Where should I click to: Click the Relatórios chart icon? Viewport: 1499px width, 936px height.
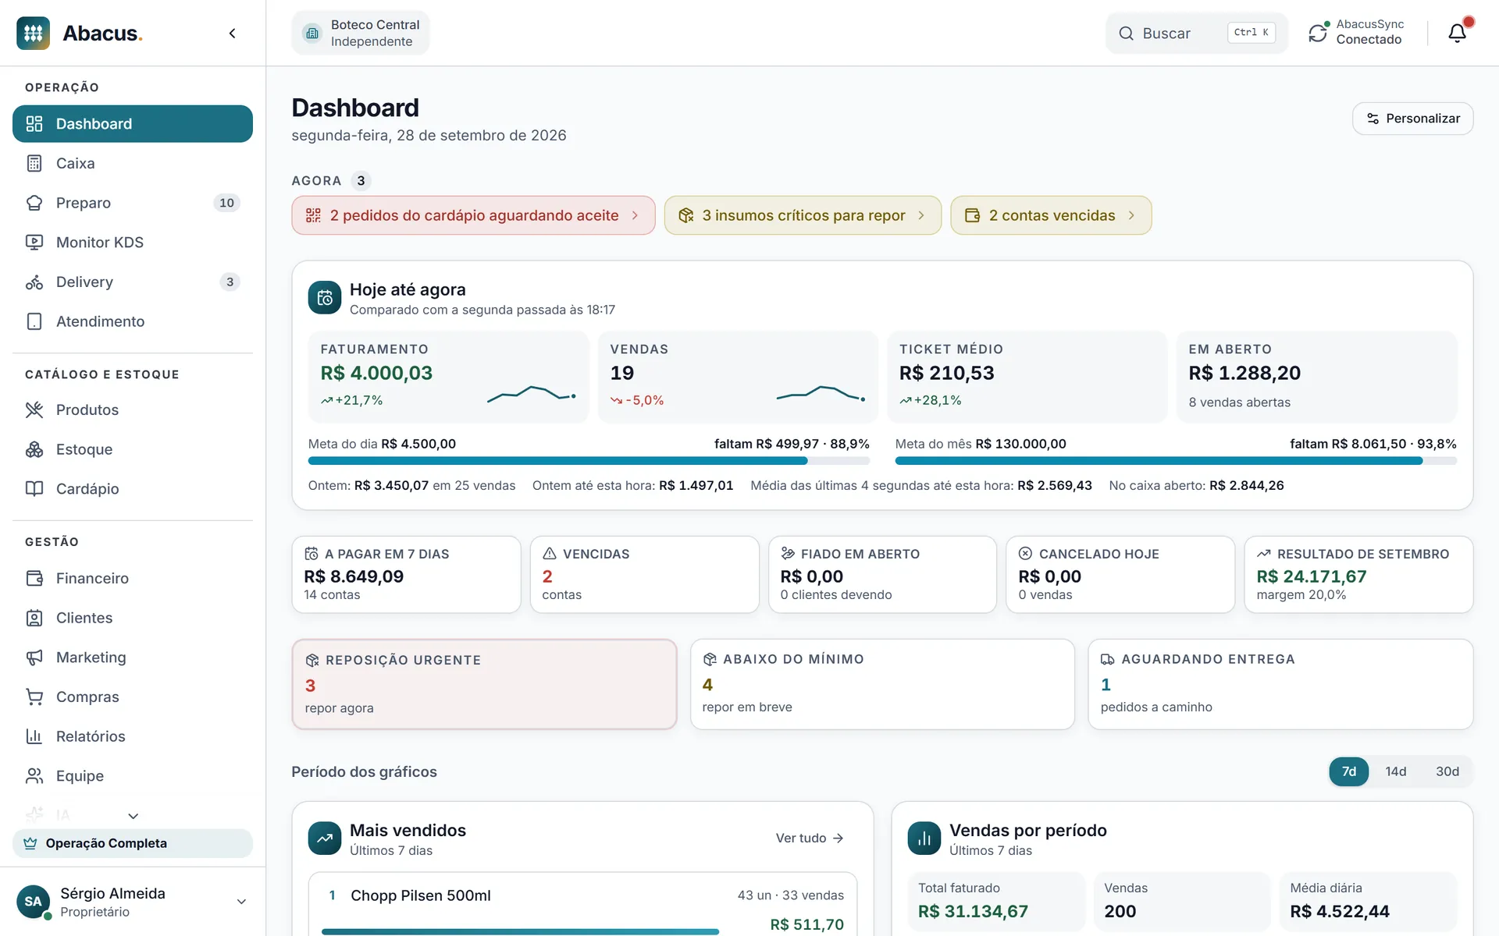34,736
